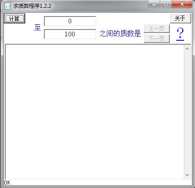Click inside the empty results text area
Image resolution: width=195 pixels, height=188 pixels.
tap(95, 112)
